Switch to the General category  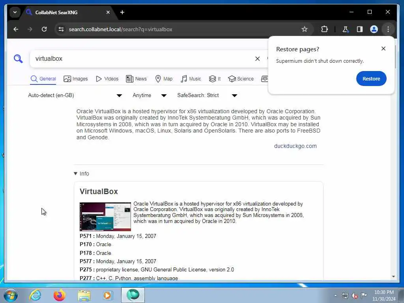(x=43, y=79)
